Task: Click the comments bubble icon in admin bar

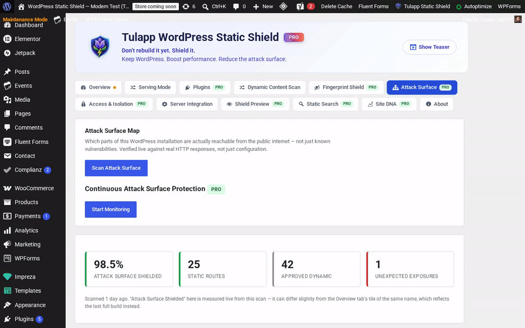Action: (x=236, y=7)
